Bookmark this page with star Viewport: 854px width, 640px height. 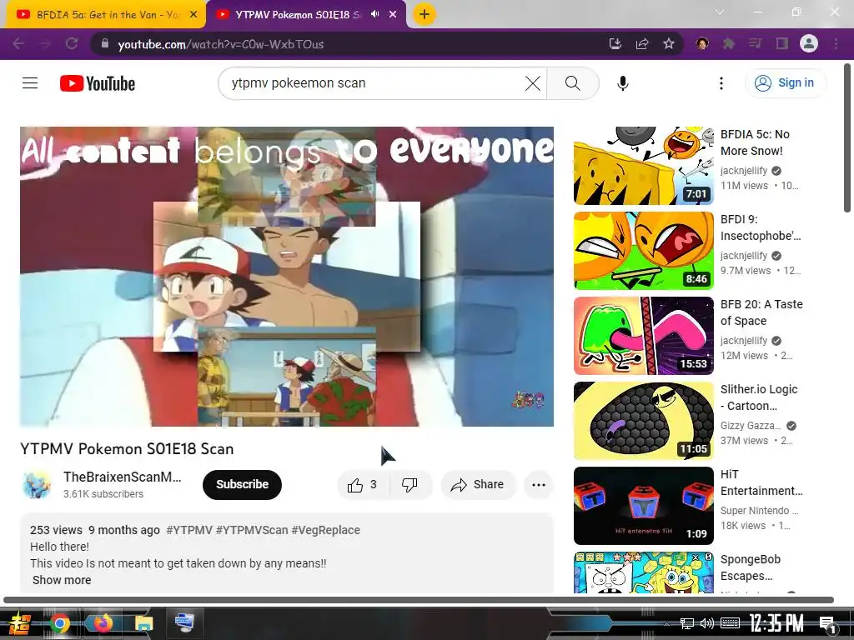click(669, 43)
